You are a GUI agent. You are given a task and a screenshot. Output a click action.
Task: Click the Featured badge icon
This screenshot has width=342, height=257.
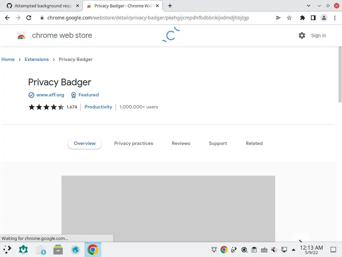click(x=74, y=95)
